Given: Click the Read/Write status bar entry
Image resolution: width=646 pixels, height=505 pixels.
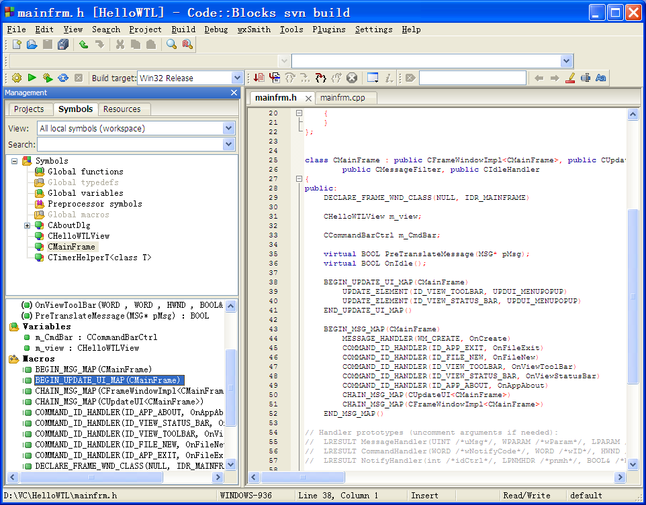Looking at the screenshot, I should click(x=526, y=496).
